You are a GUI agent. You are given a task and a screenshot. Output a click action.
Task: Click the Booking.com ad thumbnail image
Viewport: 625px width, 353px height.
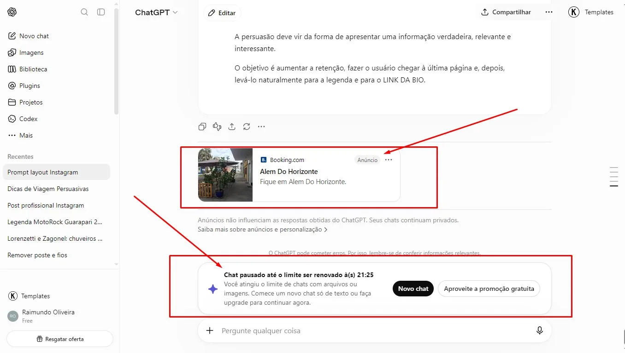click(225, 175)
